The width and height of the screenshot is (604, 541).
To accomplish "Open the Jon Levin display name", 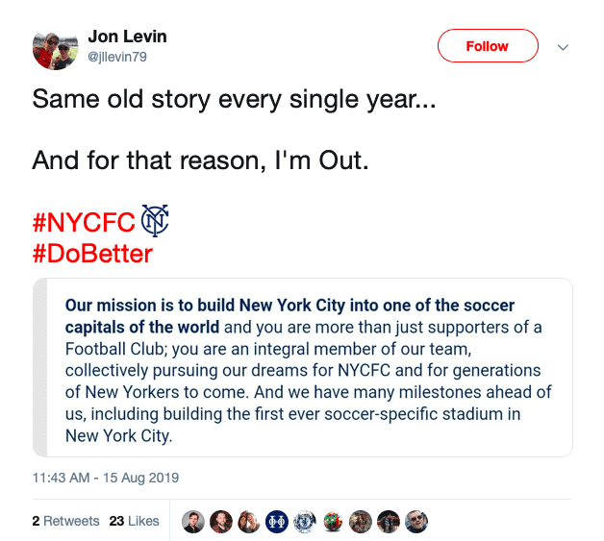I will click(128, 37).
